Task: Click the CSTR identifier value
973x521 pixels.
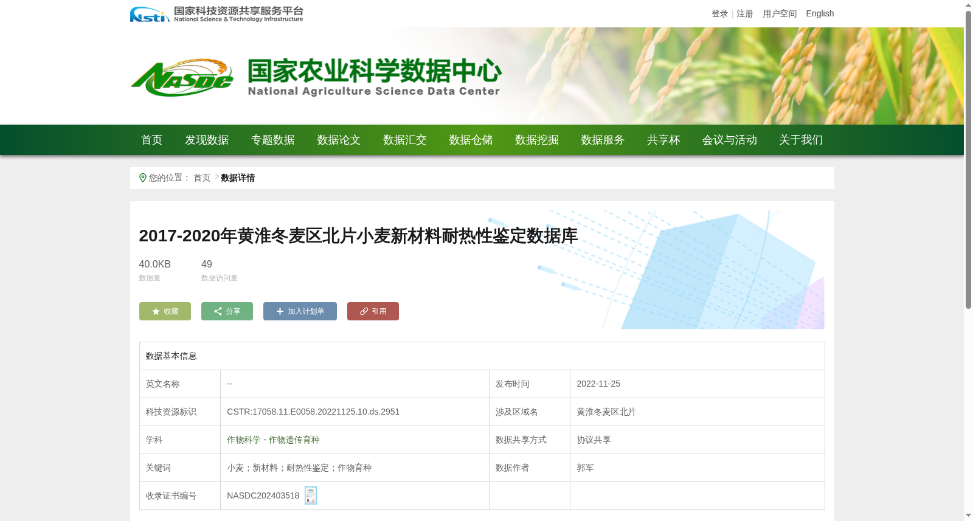Action: pos(313,412)
